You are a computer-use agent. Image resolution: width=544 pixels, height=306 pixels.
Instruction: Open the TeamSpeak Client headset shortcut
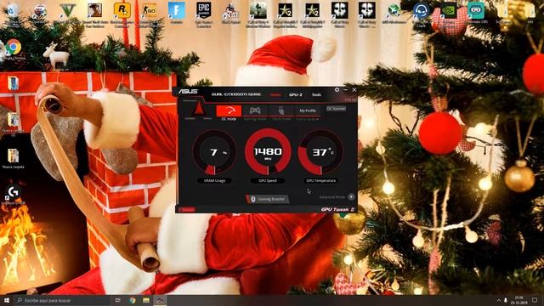[x=422, y=14]
